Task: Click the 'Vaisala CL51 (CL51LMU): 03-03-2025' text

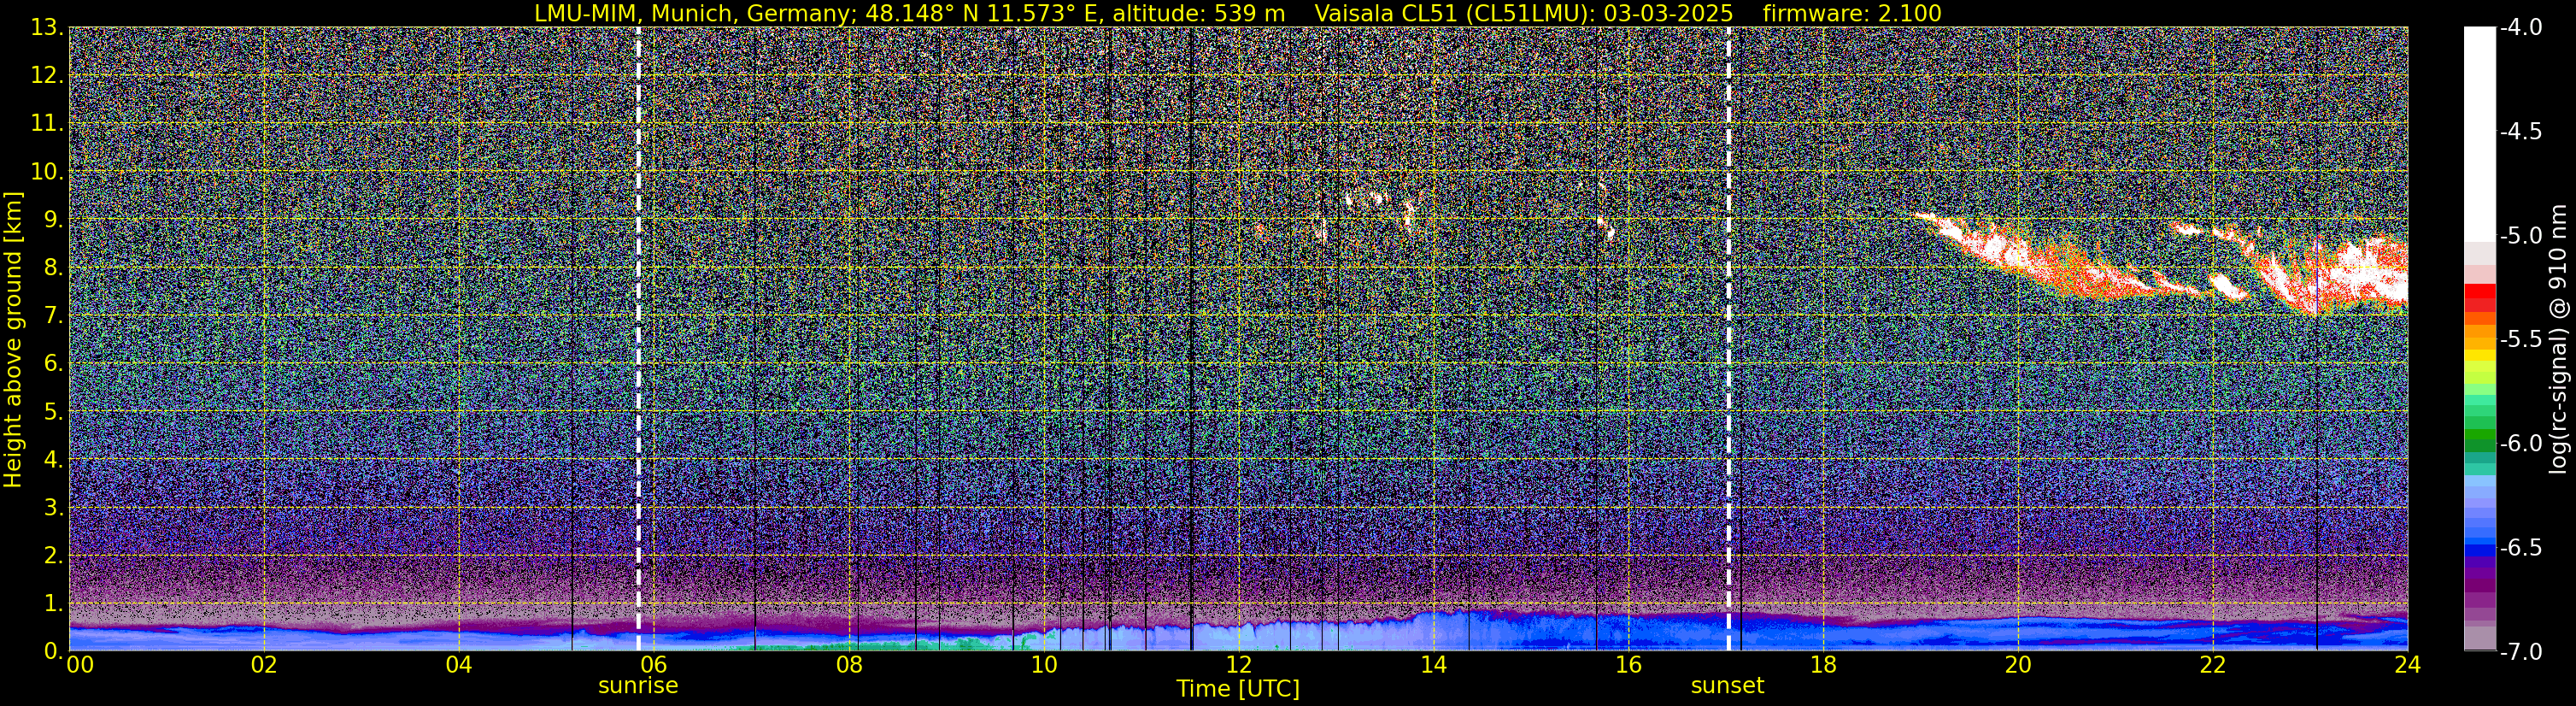Action: pyautogui.click(x=1523, y=13)
